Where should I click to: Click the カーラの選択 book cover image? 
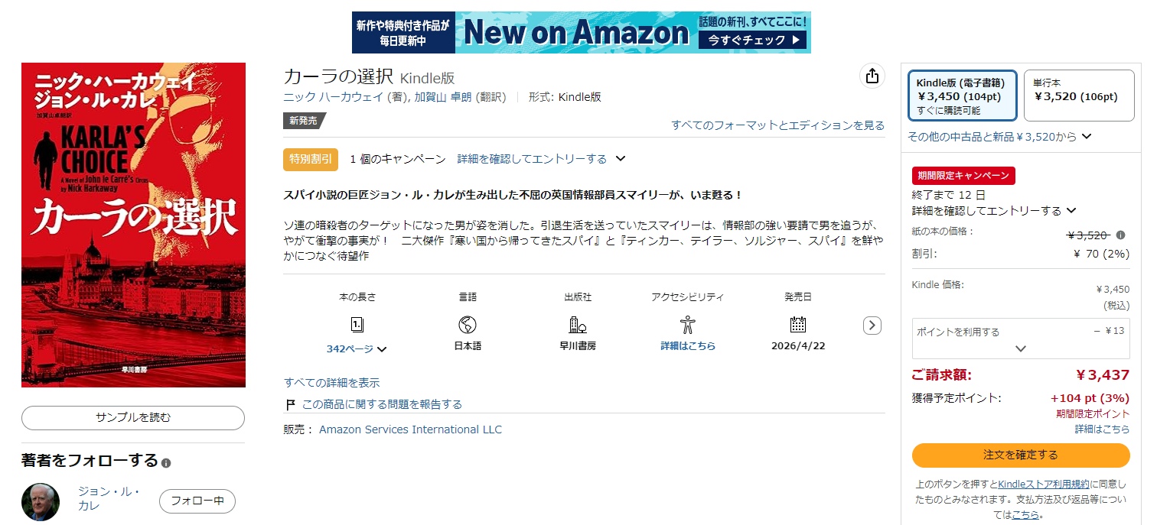click(x=133, y=225)
